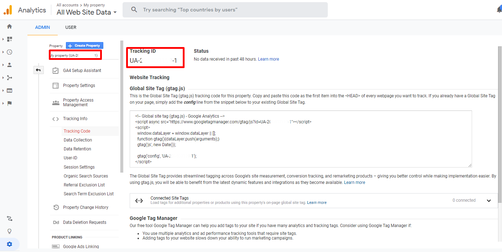Viewport: 502px width, 252px height.
Task: Open the Home icon in left sidebar
Action: point(9,26)
